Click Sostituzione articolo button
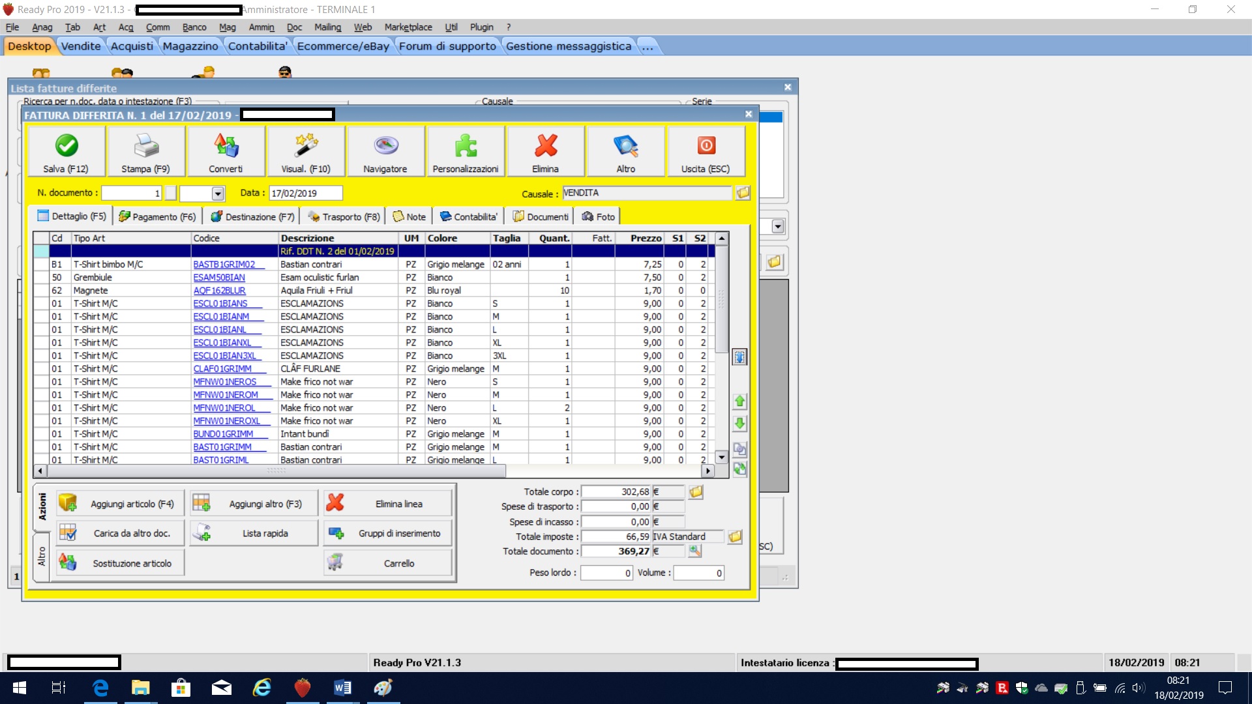This screenshot has width=1252, height=704. click(120, 563)
